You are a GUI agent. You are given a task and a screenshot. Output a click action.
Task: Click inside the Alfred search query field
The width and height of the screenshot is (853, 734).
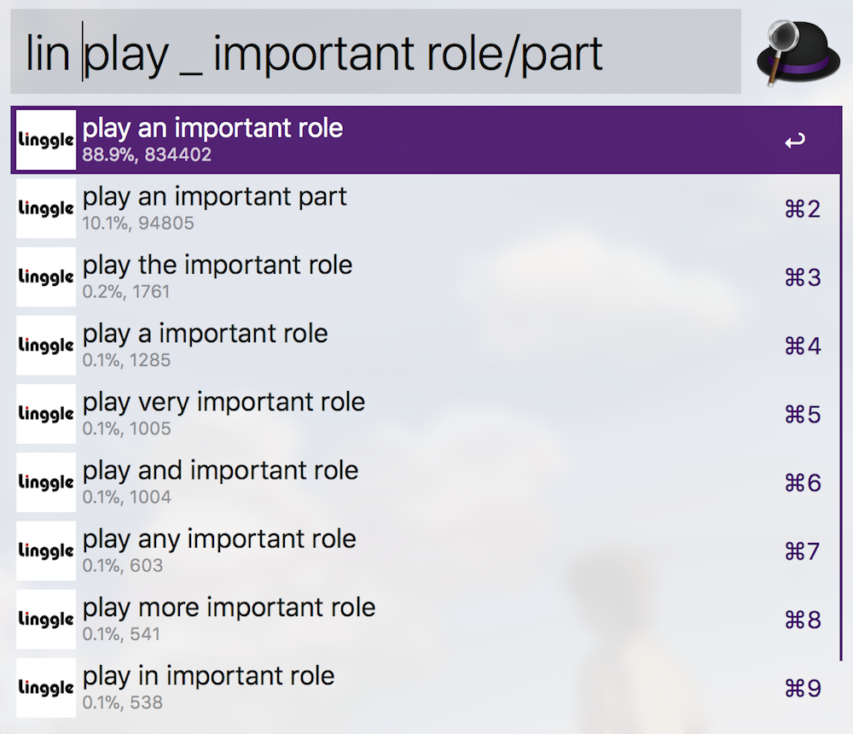pyautogui.click(x=375, y=52)
